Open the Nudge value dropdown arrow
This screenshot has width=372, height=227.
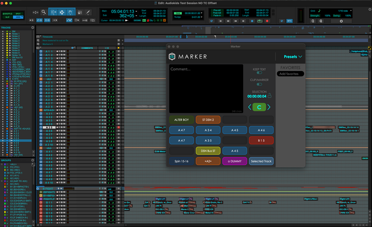[202, 17]
